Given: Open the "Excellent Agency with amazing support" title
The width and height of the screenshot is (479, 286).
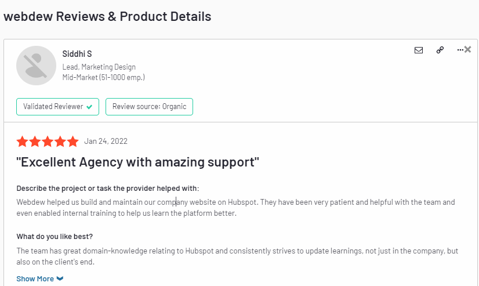Looking at the screenshot, I should (x=137, y=162).
